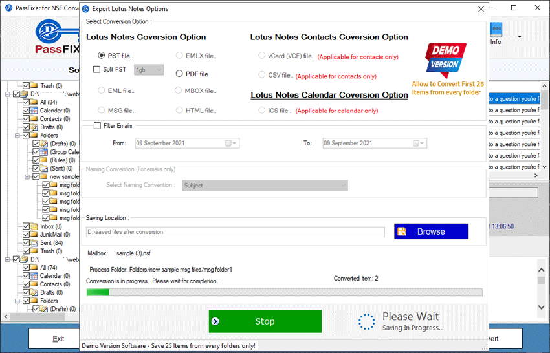Click the Sent (84) folder icon
The height and width of the screenshot is (353, 550).
click(x=34, y=242)
